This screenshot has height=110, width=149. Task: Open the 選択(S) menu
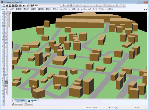41,9
